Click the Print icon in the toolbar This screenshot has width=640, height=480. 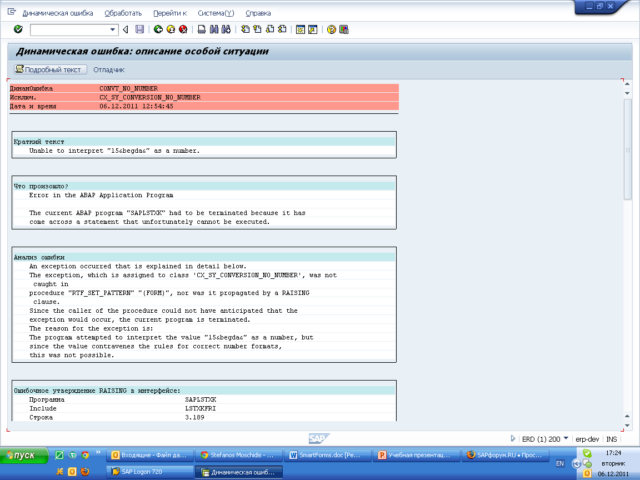coord(202,29)
